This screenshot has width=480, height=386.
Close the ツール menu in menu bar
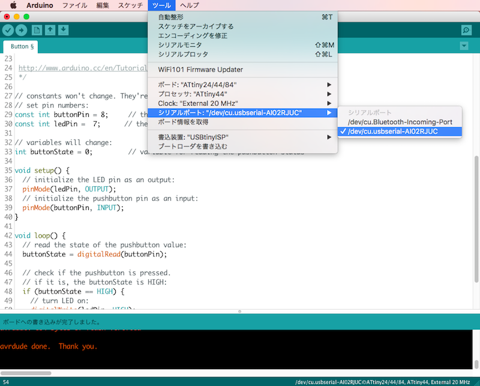161,5
